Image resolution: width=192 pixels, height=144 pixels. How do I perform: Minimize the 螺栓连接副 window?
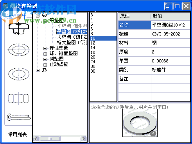point(168,6)
